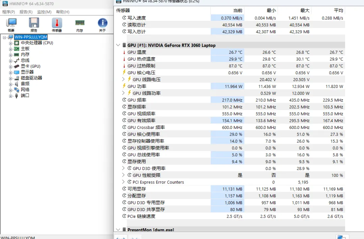This screenshot has width=364, height=239.
Task: Click the GPU 频率 clock icon
Action: coord(124,100)
